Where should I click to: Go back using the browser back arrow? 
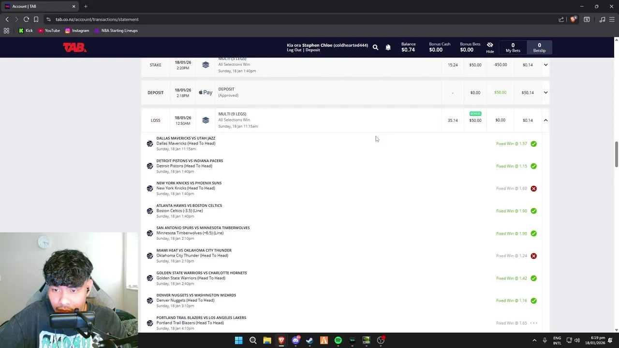[7, 19]
